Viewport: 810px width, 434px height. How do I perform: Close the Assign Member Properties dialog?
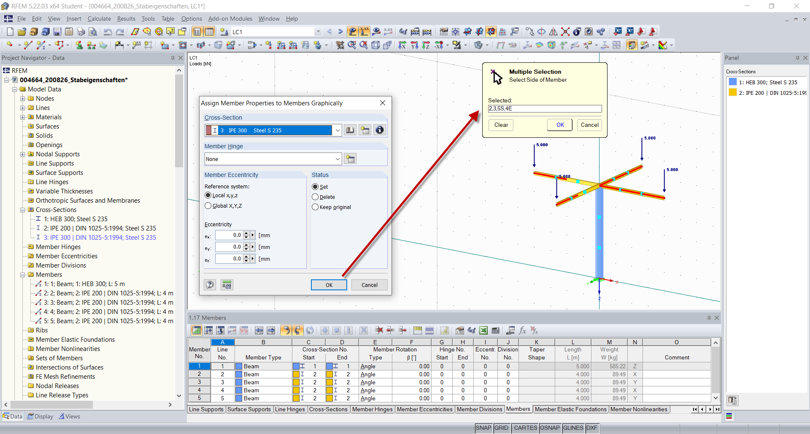(x=383, y=103)
